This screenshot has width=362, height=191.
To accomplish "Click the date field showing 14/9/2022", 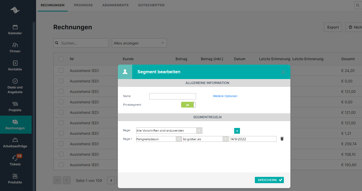I will 253,139.
